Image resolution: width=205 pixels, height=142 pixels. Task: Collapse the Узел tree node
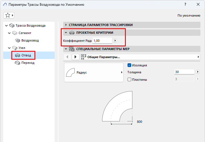pyautogui.click(x=9, y=48)
